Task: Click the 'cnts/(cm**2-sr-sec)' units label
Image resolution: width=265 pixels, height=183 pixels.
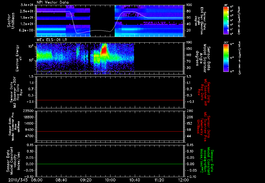Action: [239, 20]
